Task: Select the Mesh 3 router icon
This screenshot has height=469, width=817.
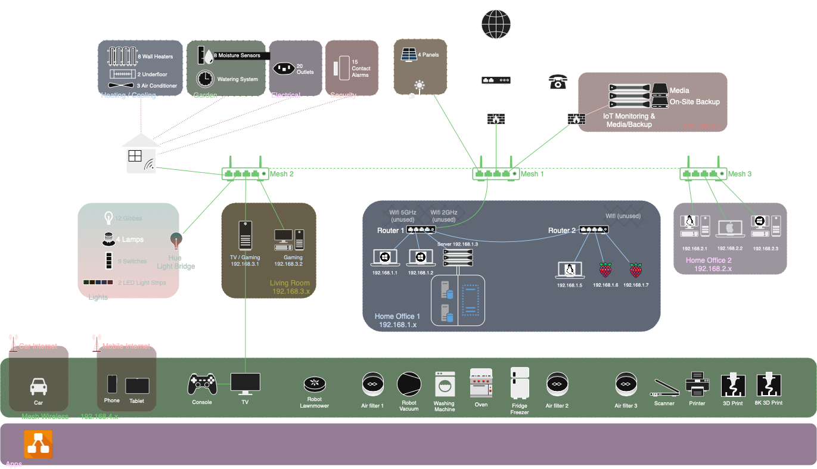Action: (x=703, y=168)
